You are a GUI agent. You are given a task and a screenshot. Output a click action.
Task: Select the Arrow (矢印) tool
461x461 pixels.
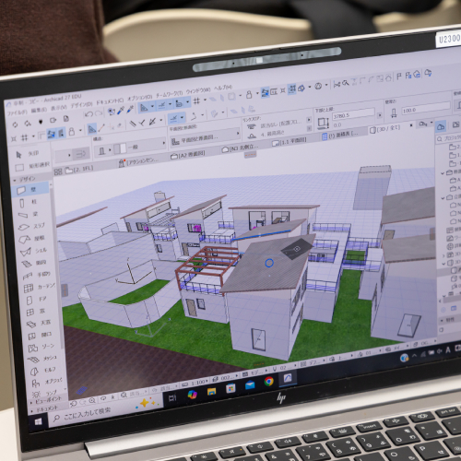(27, 154)
